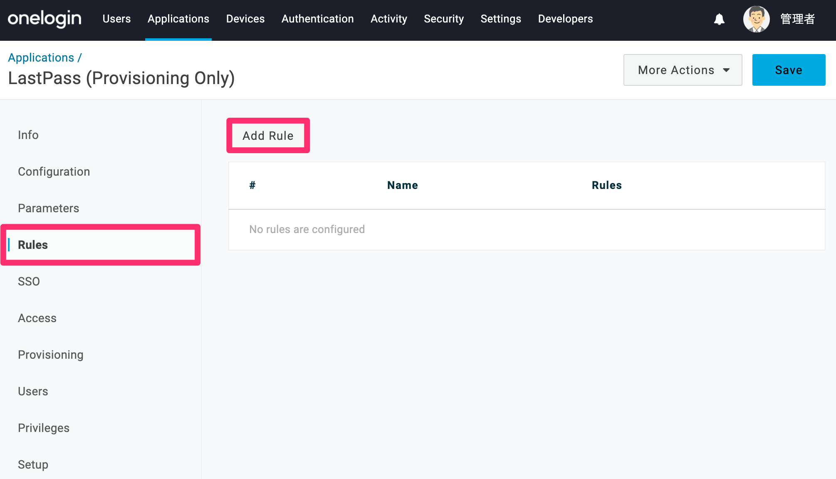The width and height of the screenshot is (836, 479).
Task: Switch to the SSO sidebar tab
Action: coord(29,281)
